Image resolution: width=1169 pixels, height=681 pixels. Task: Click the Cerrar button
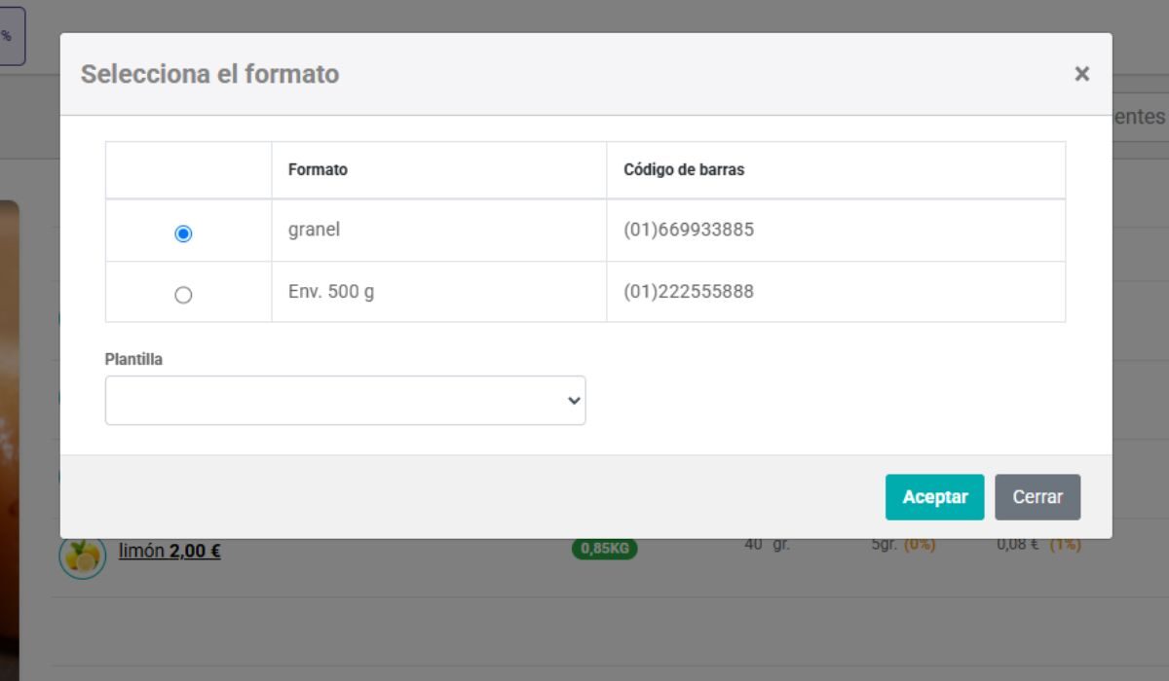[x=1037, y=496]
